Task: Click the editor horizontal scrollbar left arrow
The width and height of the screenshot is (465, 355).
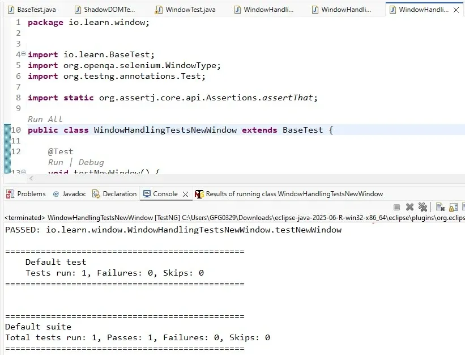Action: 31,179
